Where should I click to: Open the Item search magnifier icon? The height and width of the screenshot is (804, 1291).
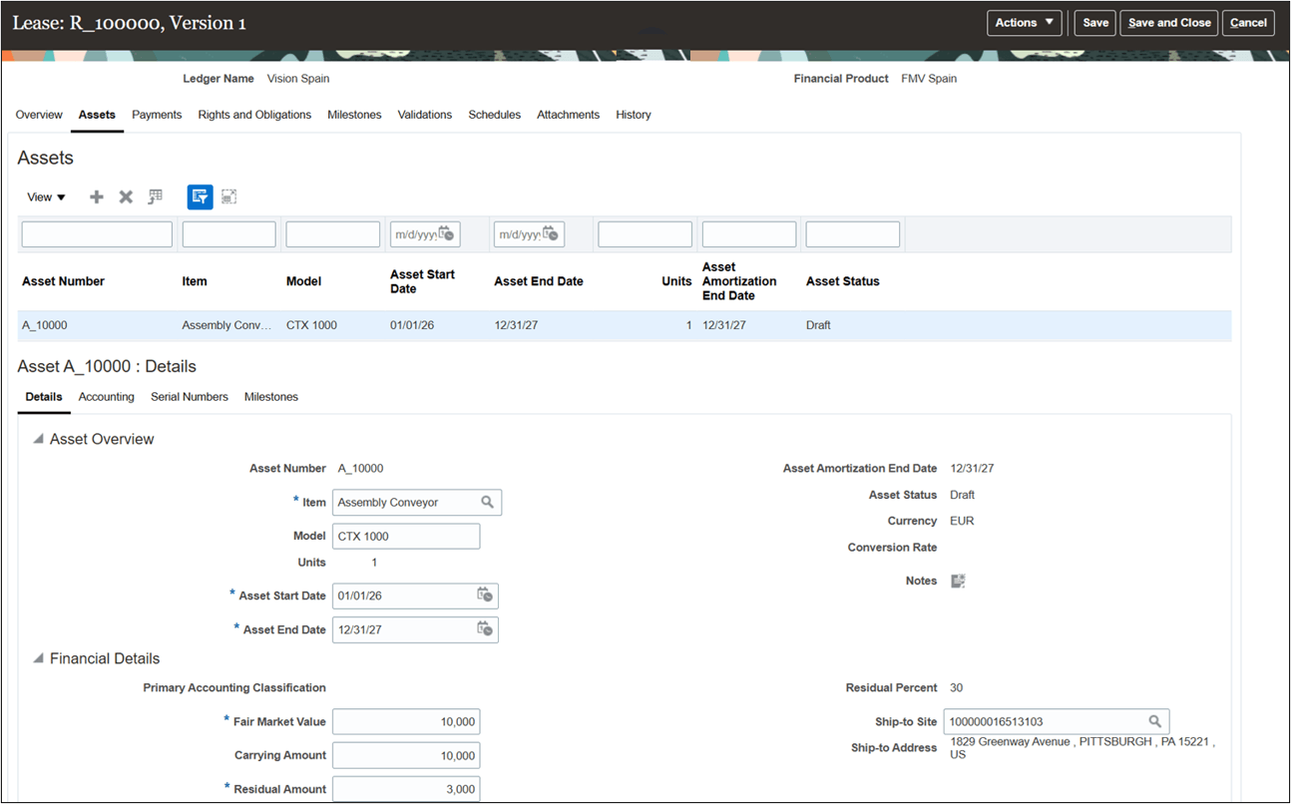(x=488, y=502)
